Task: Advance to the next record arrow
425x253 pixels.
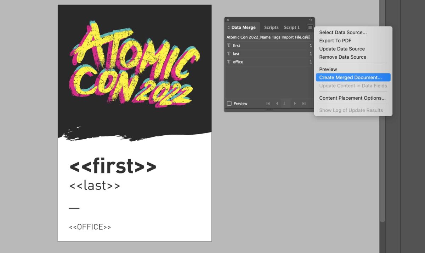Action: (x=295, y=103)
